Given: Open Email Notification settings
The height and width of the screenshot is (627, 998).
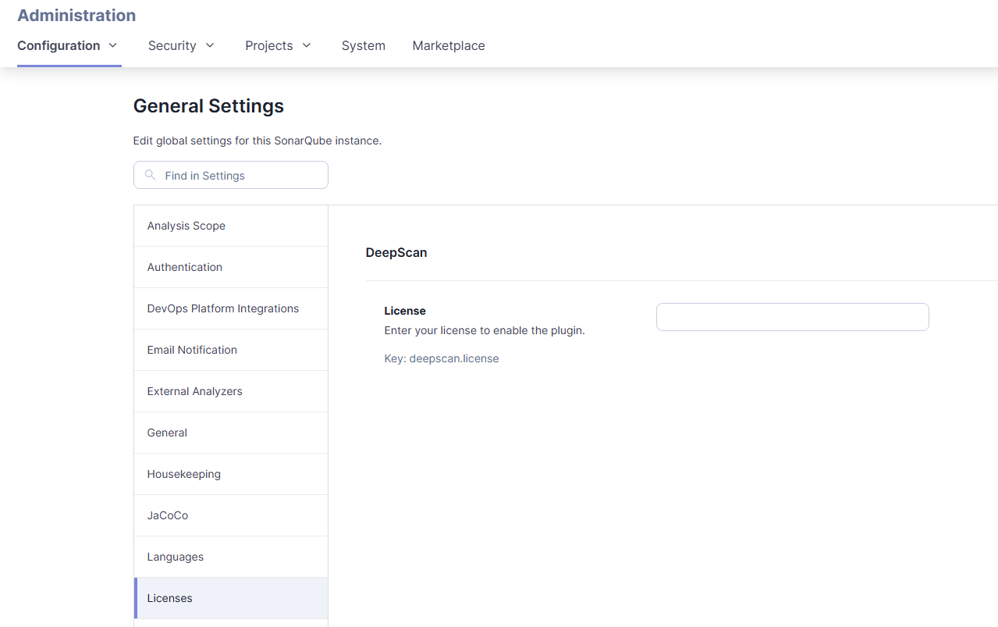Looking at the screenshot, I should point(231,350).
